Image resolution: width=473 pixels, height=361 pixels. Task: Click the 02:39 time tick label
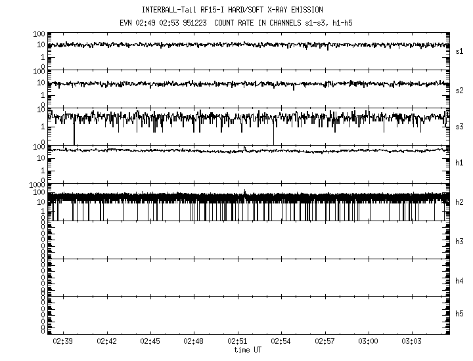point(62,341)
